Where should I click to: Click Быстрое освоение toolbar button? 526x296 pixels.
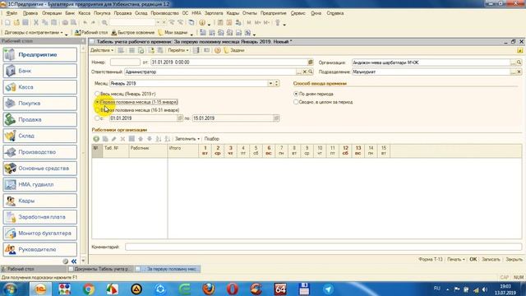coord(133,33)
